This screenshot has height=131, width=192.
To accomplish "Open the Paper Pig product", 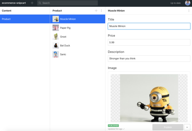I will (x=78, y=28).
